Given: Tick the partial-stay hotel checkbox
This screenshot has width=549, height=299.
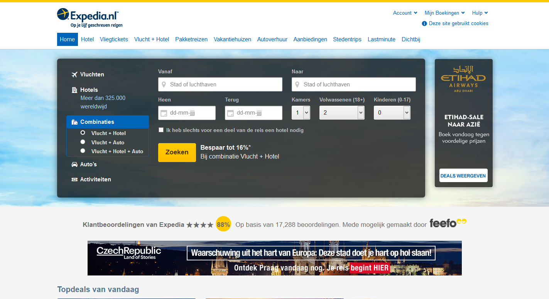Looking at the screenshot, I should pyautogui.click(x=161, y=130).
